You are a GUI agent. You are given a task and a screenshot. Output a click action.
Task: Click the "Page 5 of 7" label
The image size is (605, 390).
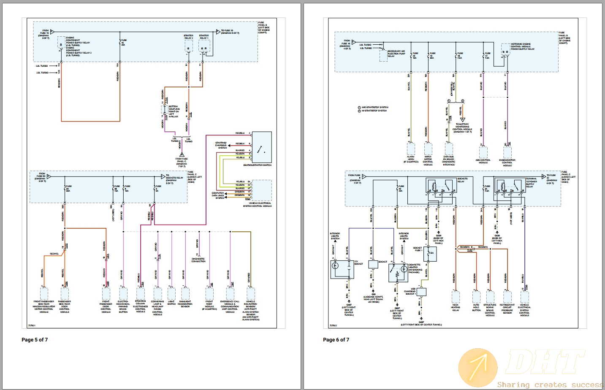(x=35, y=340)
